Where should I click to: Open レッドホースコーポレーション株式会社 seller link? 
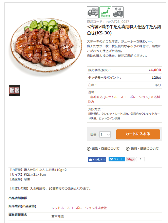pos(79,208)
